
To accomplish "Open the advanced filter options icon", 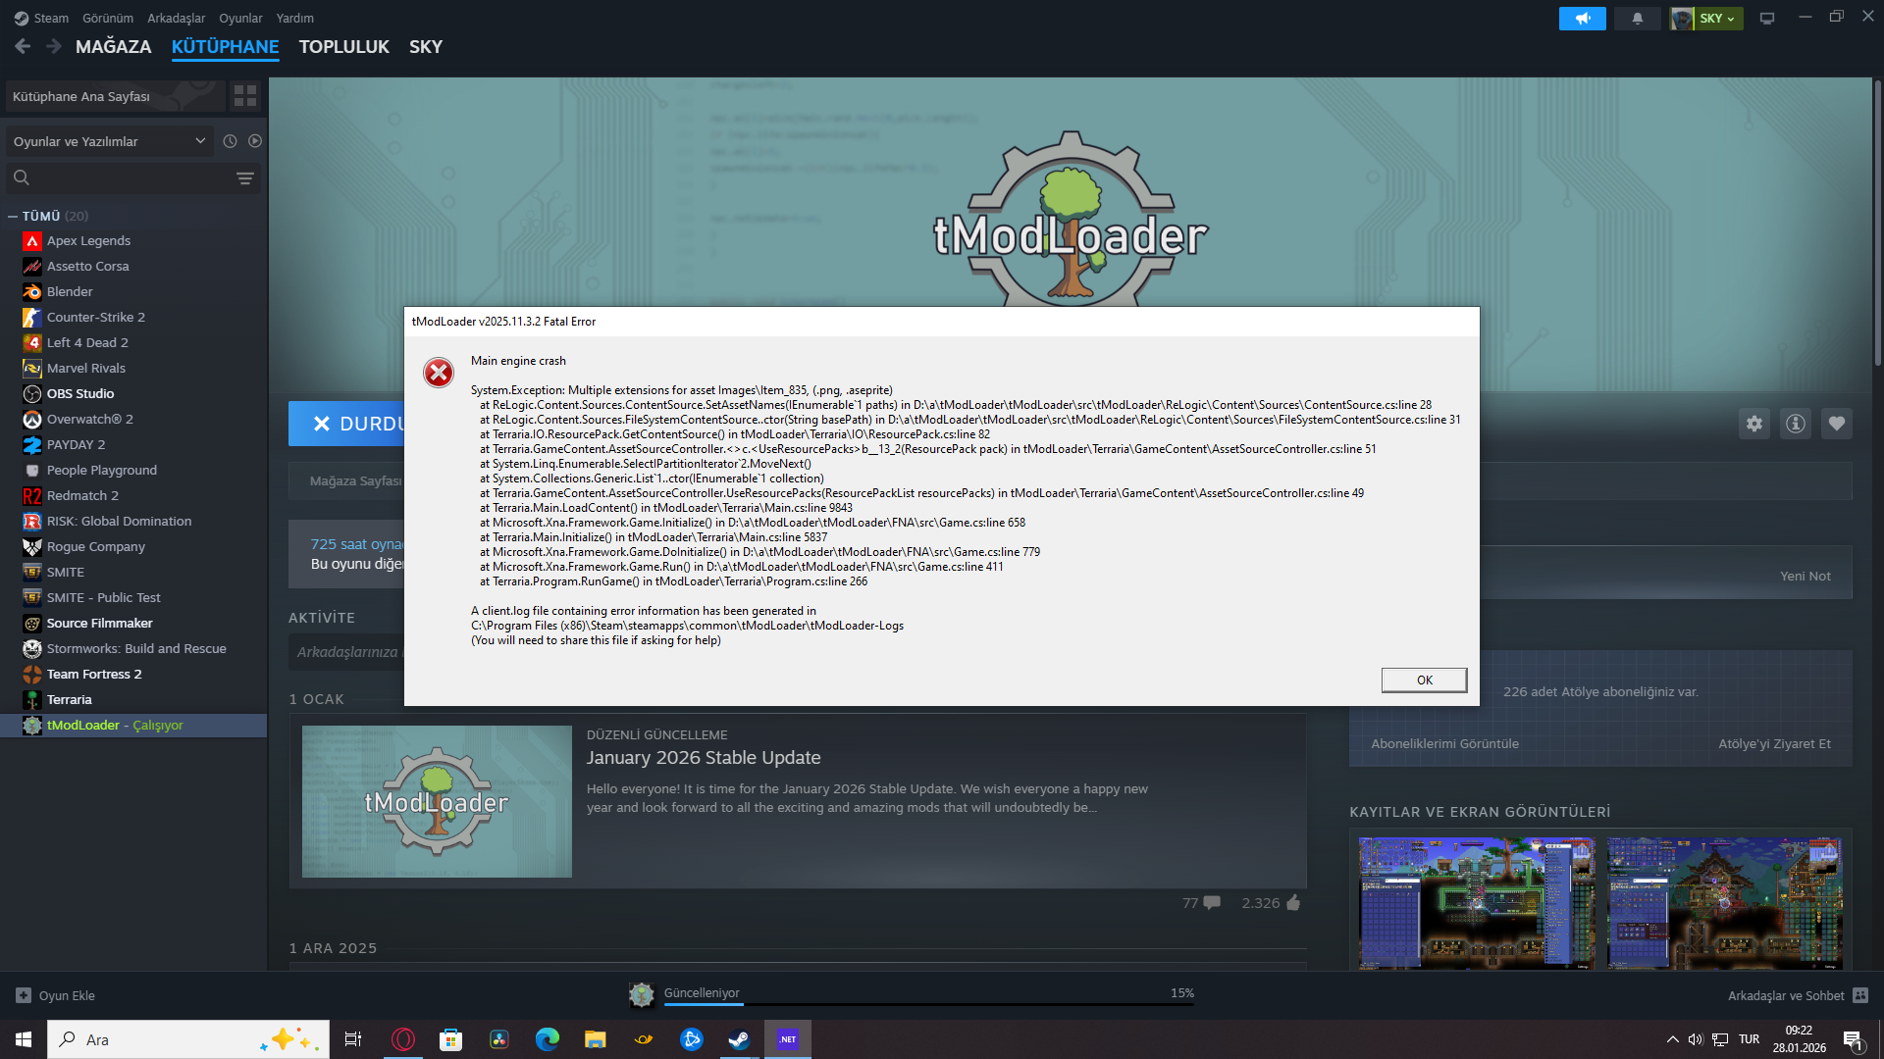I will click(x=245, y=178).
